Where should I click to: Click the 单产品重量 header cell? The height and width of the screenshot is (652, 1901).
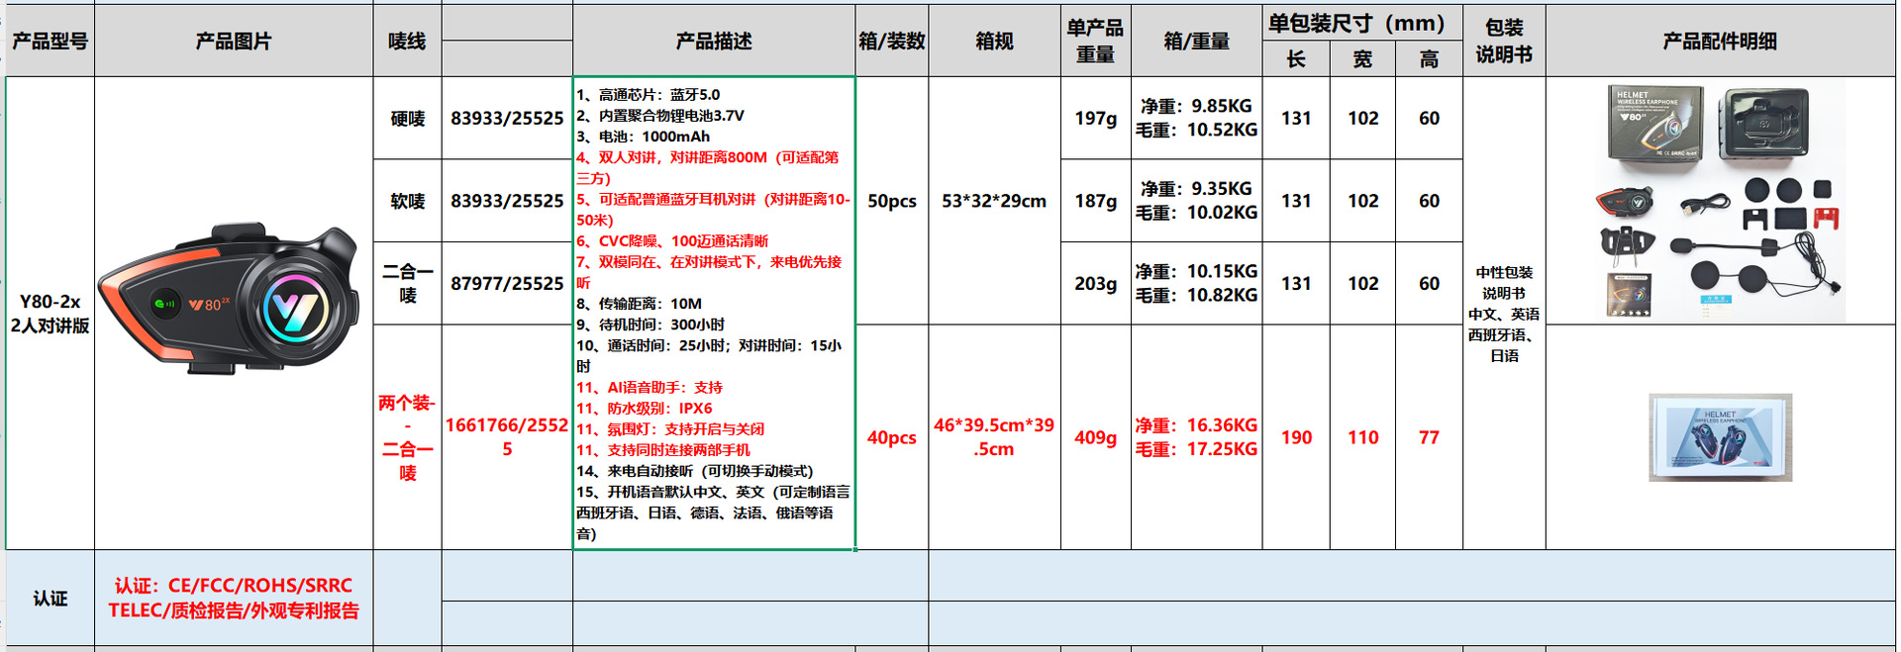pos(1095,41)
